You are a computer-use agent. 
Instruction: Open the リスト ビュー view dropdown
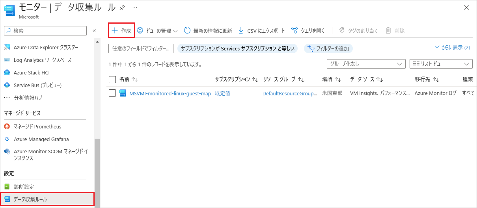[441, 64]
